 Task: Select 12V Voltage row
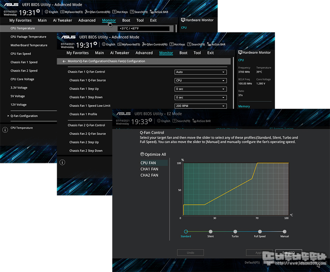[x=19, y=105]
